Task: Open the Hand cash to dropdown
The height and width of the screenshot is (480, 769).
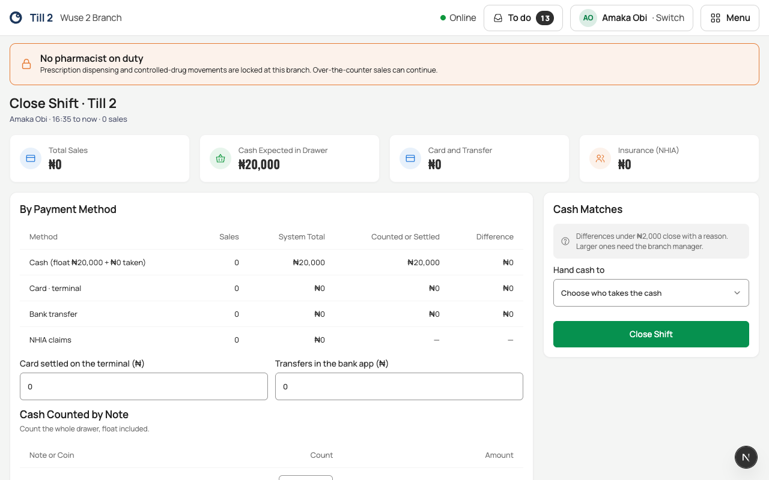Action: pos(651,293)
